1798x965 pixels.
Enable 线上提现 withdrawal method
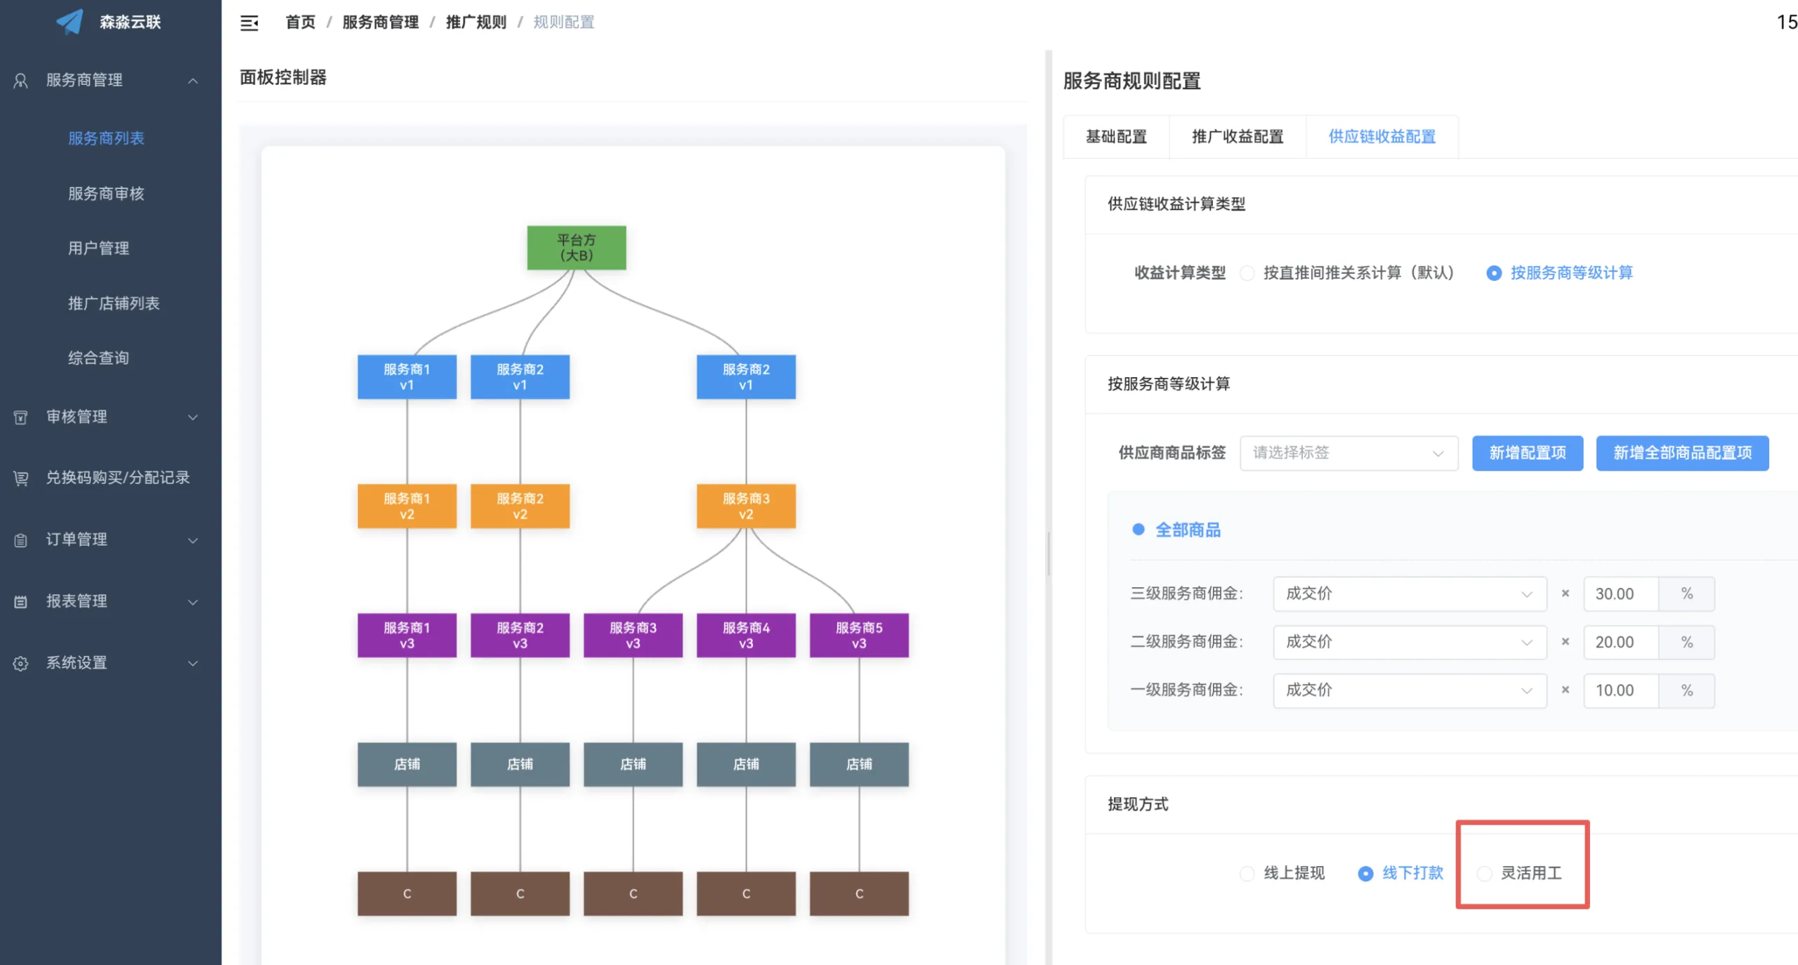(x=1247, y=873)
